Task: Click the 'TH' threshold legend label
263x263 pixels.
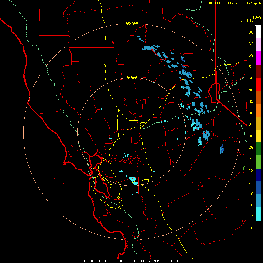Action: tap(251, 228)
